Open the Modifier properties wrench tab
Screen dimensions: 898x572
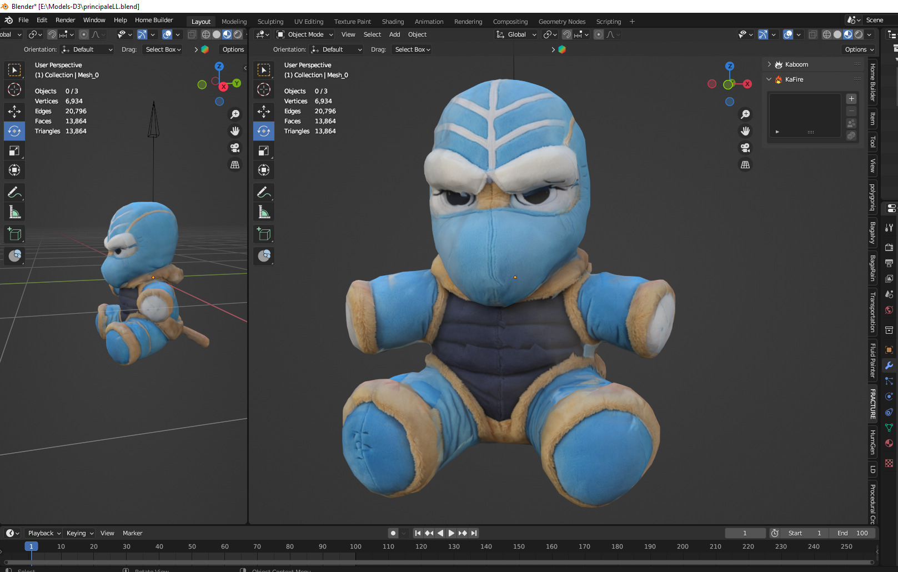tap(889, 365)
